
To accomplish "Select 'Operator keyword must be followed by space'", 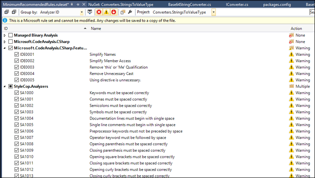I will pos(127,137).
